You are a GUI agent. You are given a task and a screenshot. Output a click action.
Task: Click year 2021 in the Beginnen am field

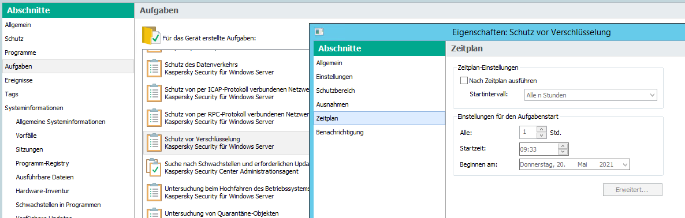606,165
